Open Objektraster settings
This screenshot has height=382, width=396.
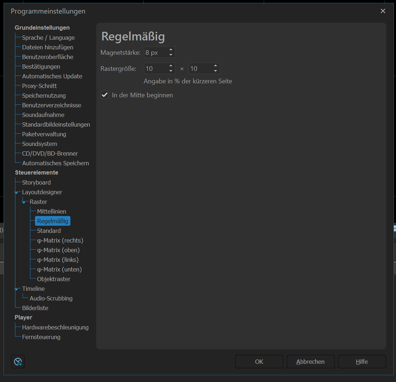[54, 279]
